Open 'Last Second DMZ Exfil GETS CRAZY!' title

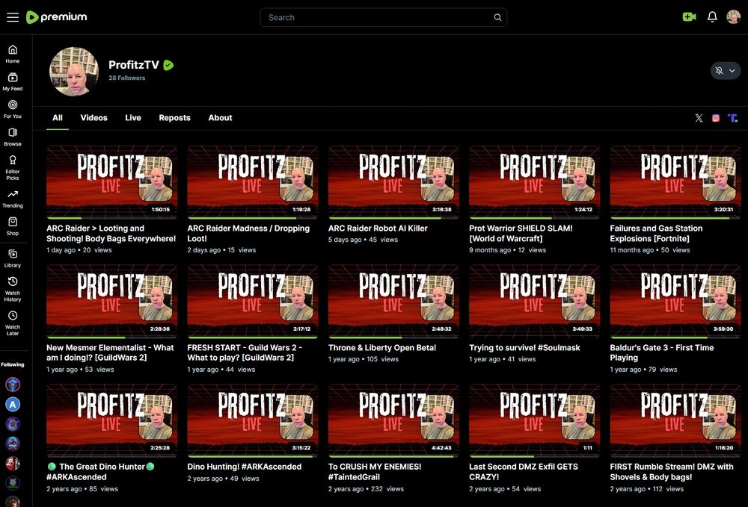pos(524,472)
